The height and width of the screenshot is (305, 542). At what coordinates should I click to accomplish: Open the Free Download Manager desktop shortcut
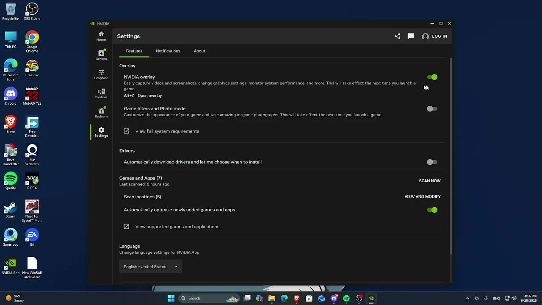(32, 127)
